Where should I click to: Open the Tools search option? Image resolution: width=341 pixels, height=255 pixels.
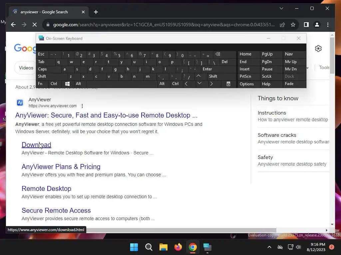point(324,67)
